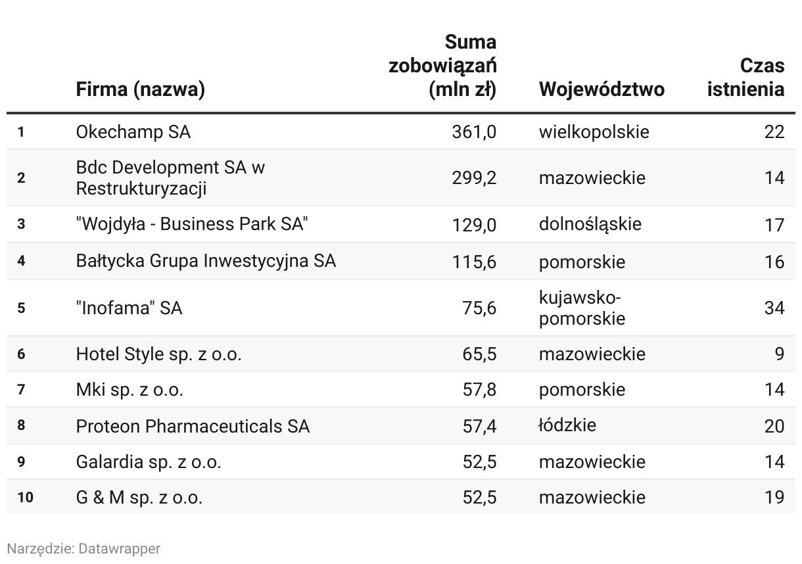
Task: Click the Suma zobowiązań column header
Action: point(442,66)
